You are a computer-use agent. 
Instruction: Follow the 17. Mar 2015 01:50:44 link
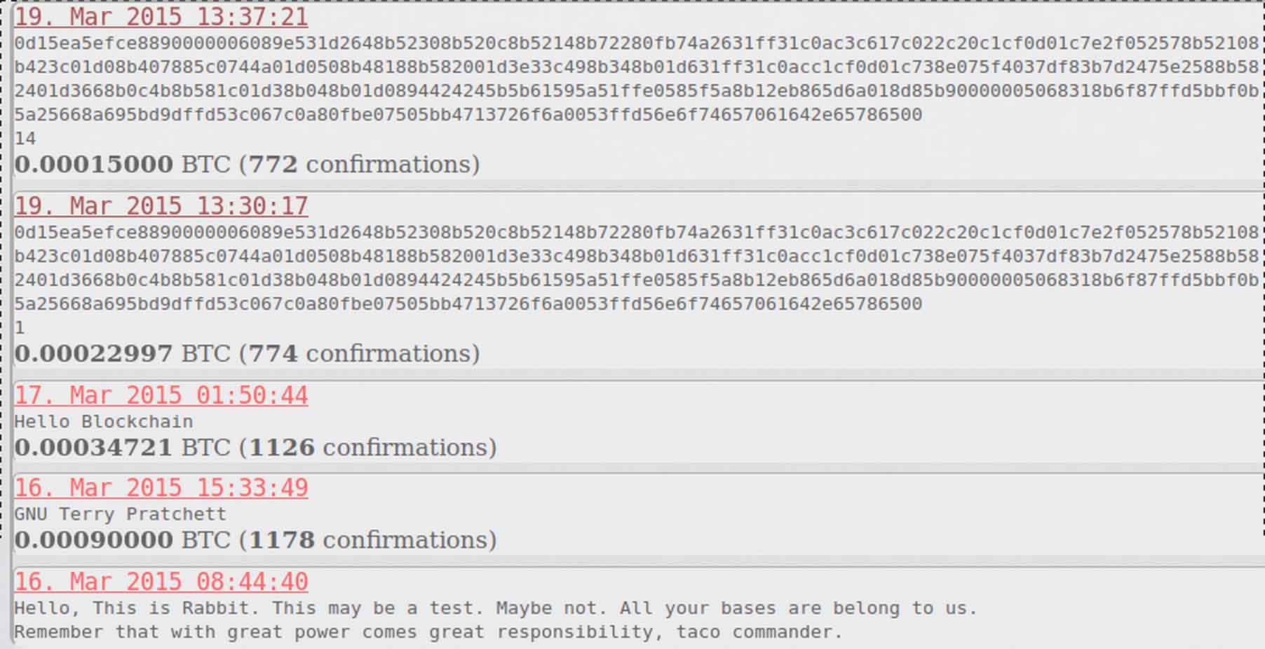click(x=161, y=395)
